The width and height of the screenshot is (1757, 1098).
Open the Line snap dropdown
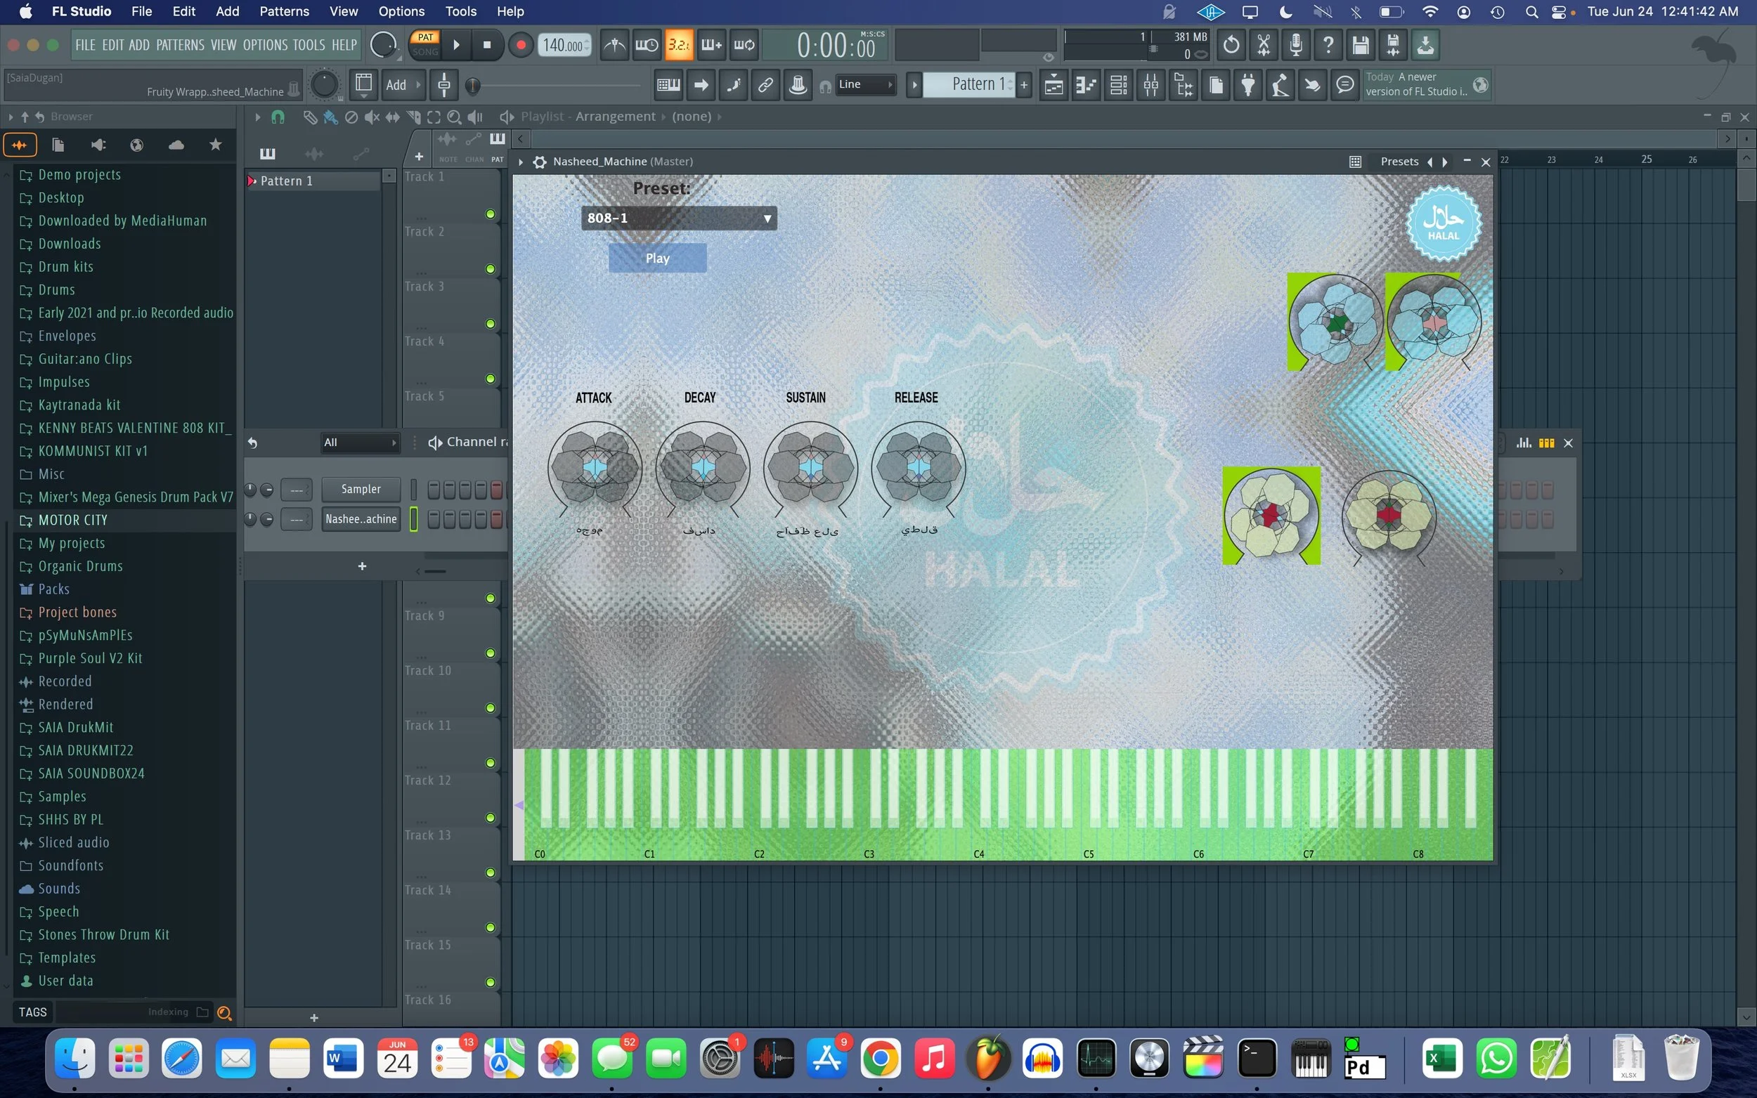point(865,85)
